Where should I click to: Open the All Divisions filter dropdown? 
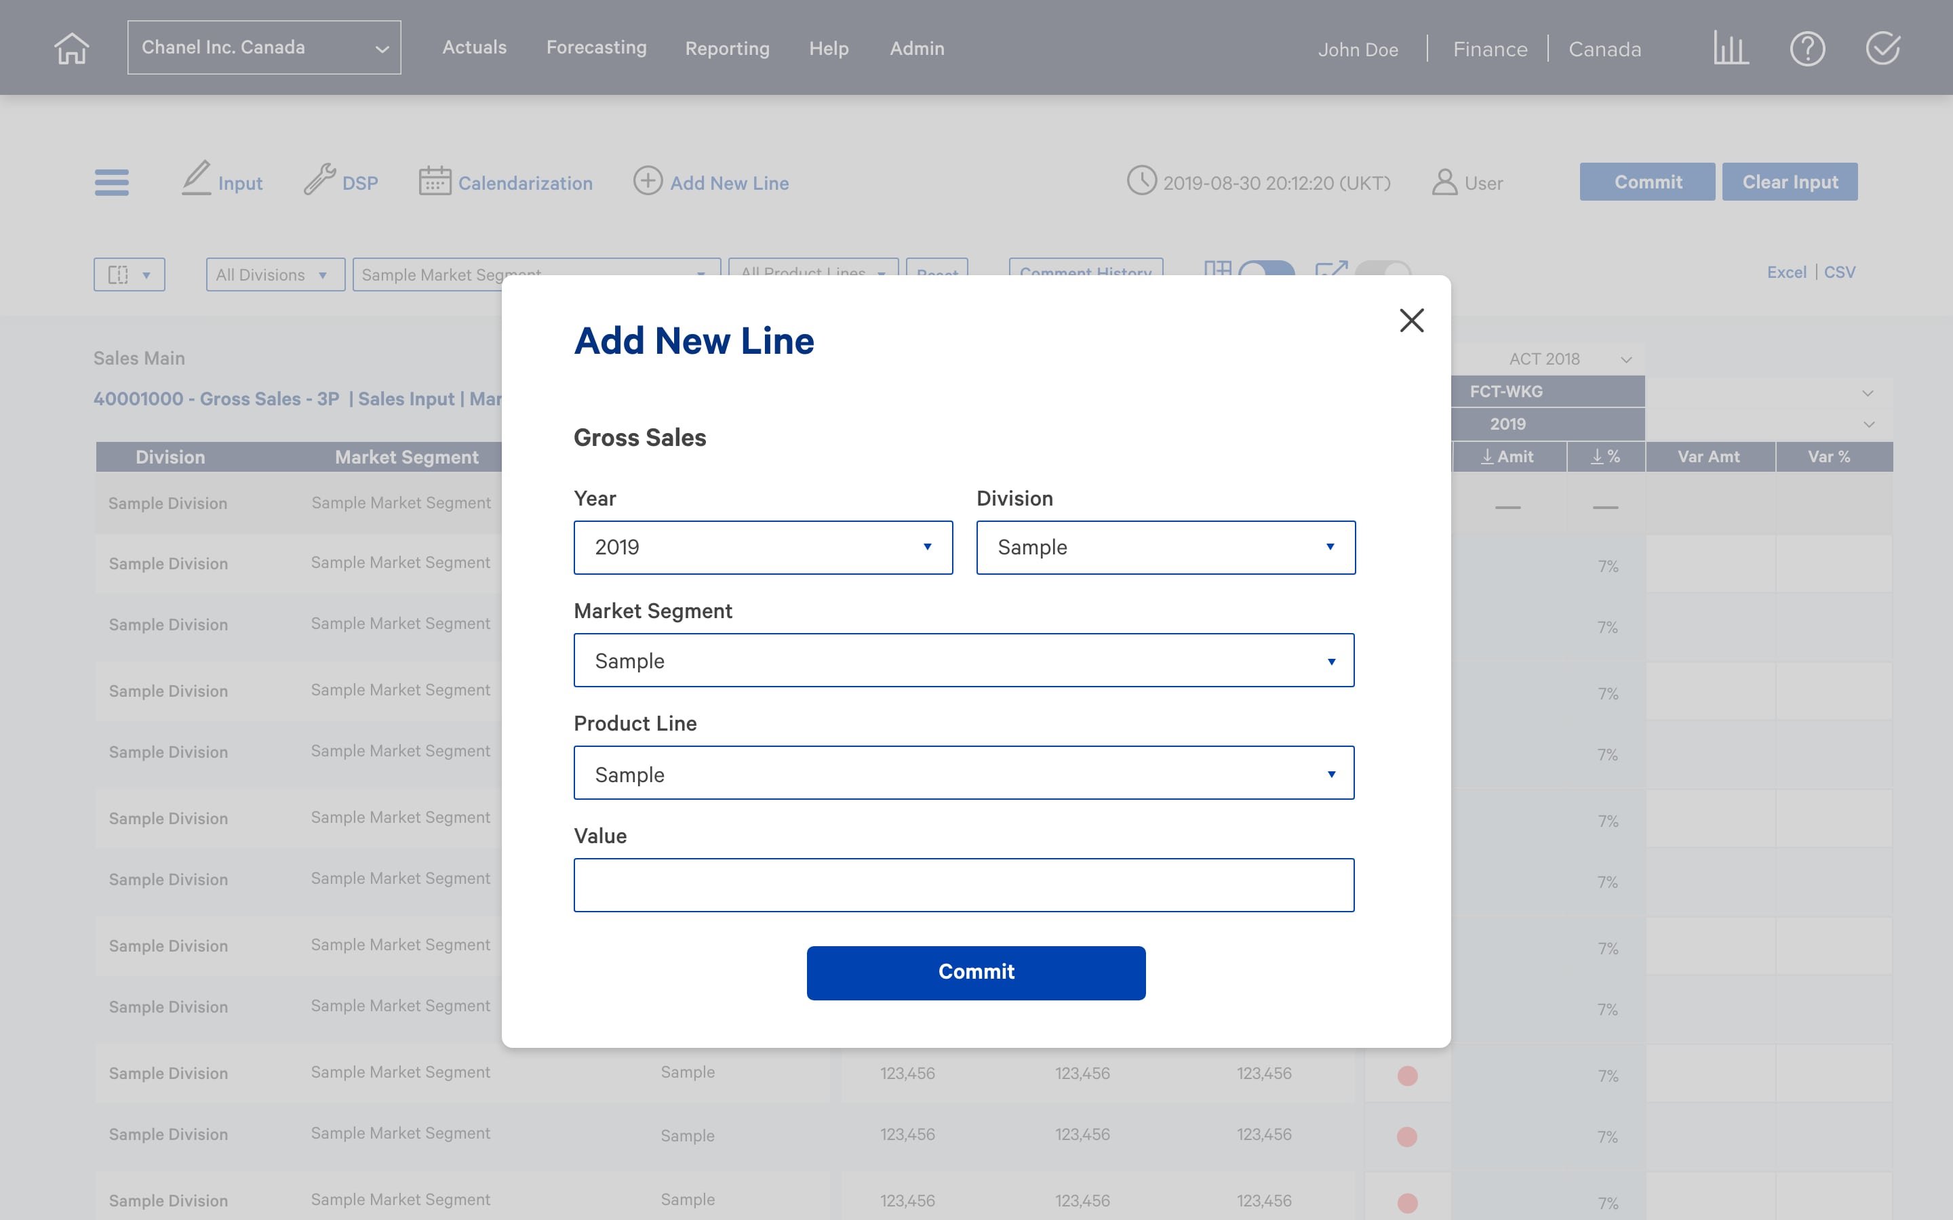(x=275, y=274)
